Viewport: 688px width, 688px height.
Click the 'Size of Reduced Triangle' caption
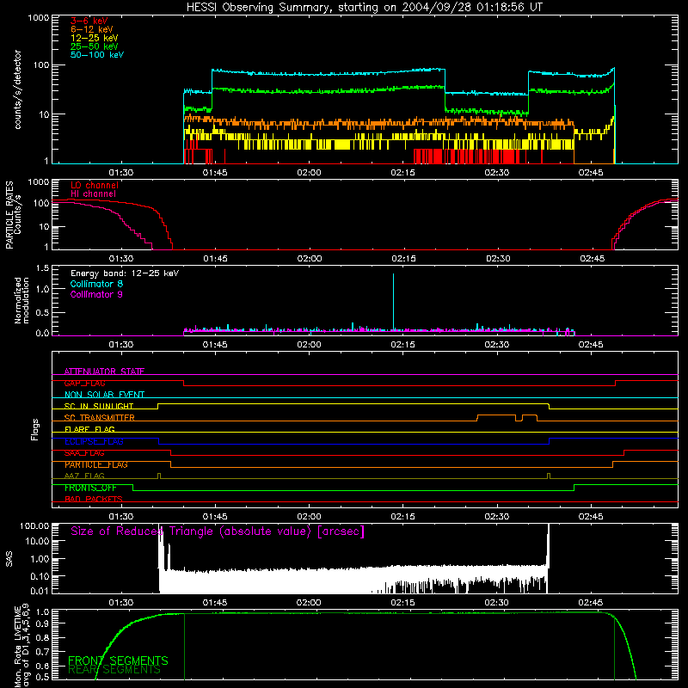tap(218, 531)
